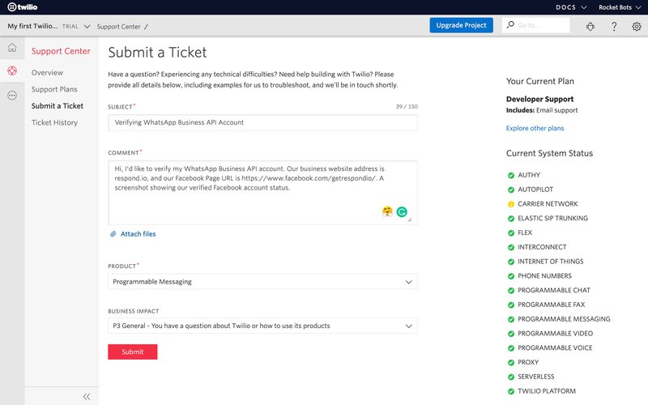Click the PROGRAMMABLE VIDEO status text
The image size is (648, 405).
click(555, 334)
